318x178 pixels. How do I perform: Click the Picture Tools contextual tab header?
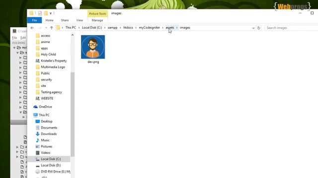point(97,14)
